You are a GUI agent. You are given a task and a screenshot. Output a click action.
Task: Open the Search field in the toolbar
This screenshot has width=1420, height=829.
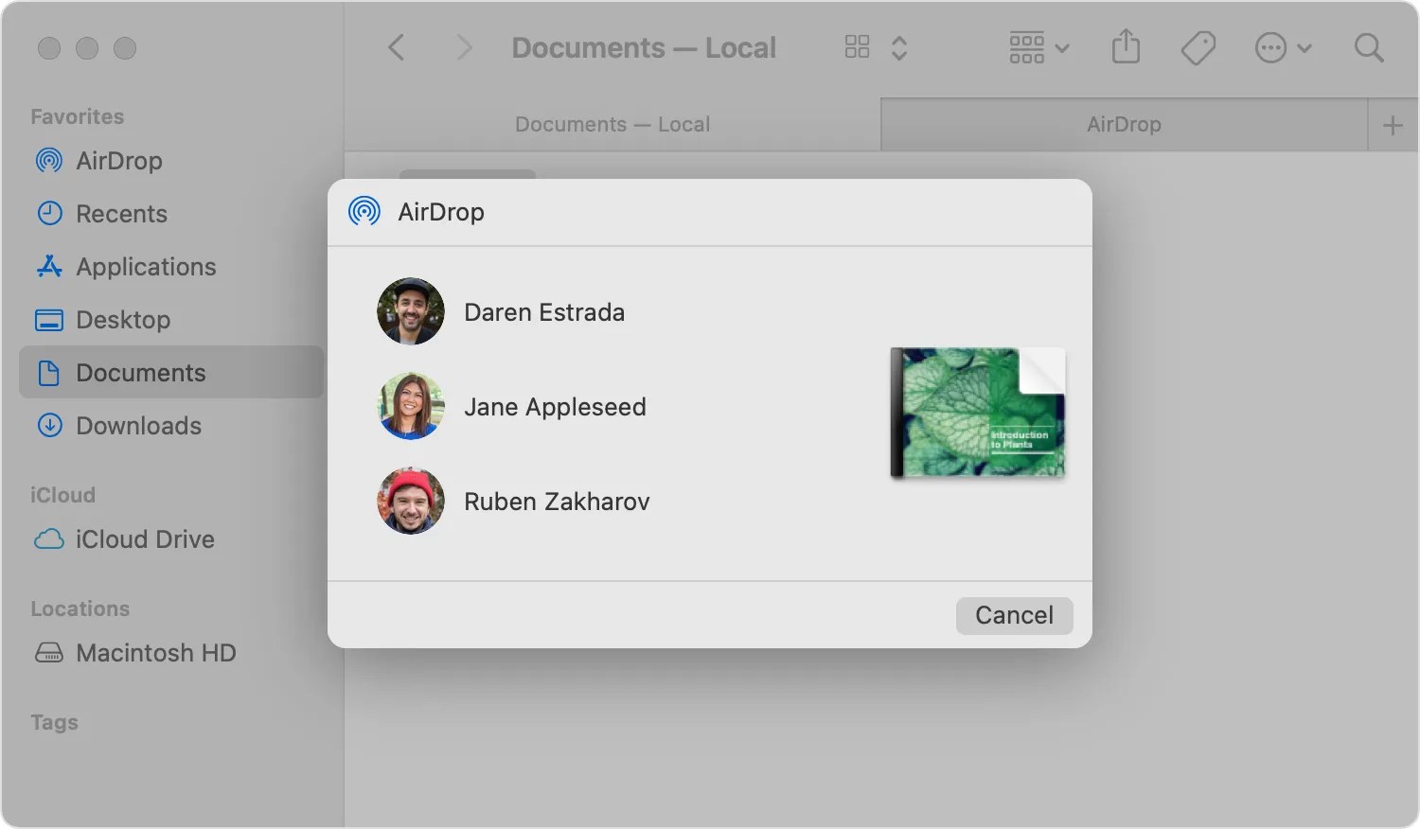pyautogui.click(x=1369, y=46)
